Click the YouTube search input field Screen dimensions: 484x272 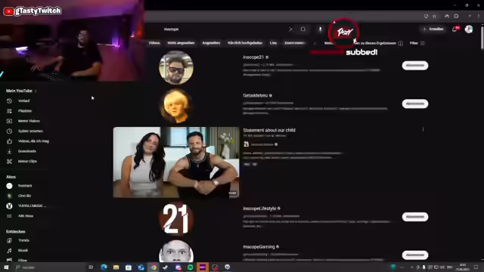coord(224,29)
